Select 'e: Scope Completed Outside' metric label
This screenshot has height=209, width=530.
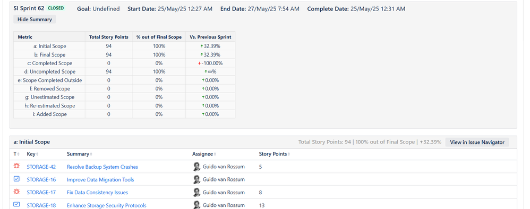(50, 80)
